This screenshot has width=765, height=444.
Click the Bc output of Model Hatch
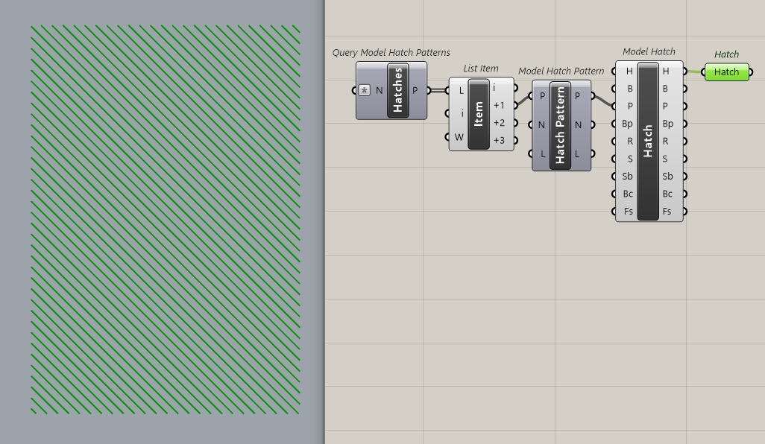coord(668,194)
